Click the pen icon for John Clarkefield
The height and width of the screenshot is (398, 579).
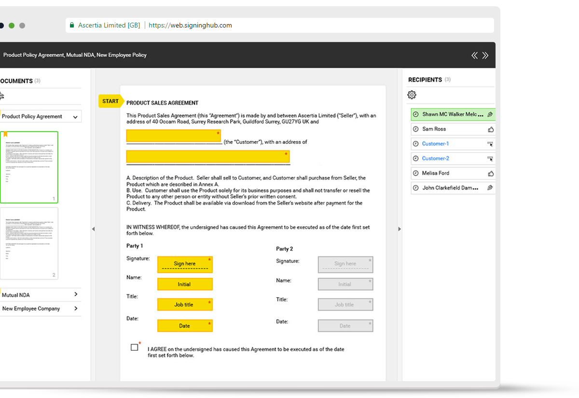click(x=490, y=188)
